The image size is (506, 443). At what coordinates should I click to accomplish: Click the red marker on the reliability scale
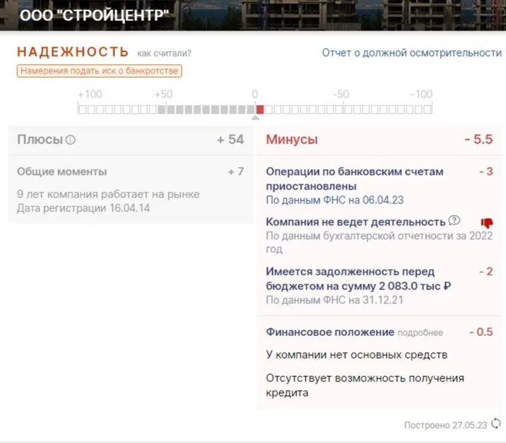(260, 109)
